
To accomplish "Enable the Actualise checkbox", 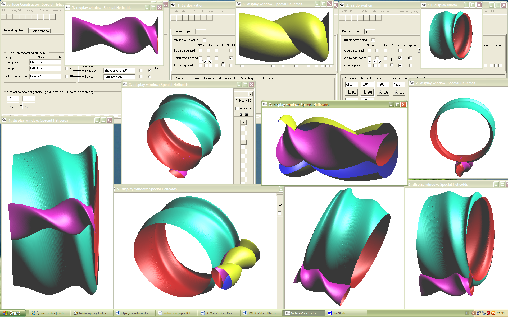I will [x=237, y=108].
